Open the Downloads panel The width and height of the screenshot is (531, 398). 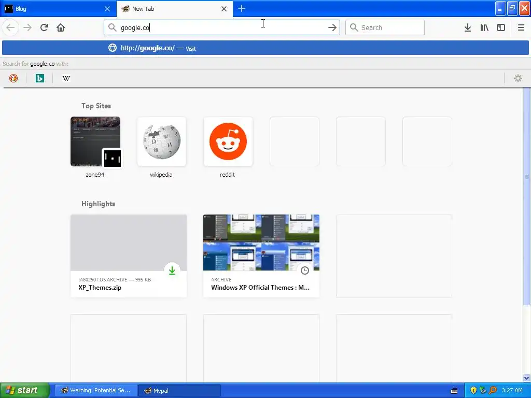pos(468,27)
